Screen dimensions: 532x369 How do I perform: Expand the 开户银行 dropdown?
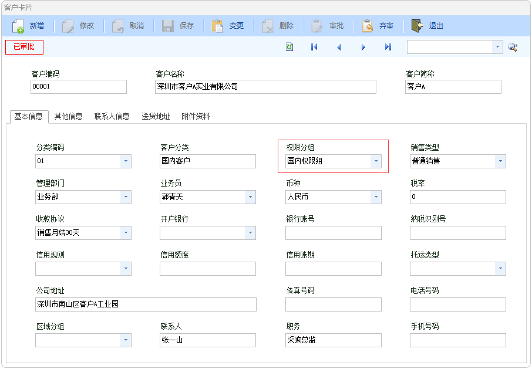250,233
